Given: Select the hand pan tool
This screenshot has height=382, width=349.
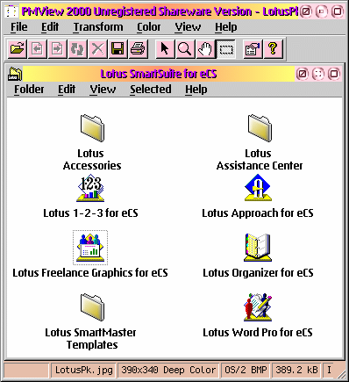Looking at the screenshot, I should pyautogui.click(x=205, y=48).
